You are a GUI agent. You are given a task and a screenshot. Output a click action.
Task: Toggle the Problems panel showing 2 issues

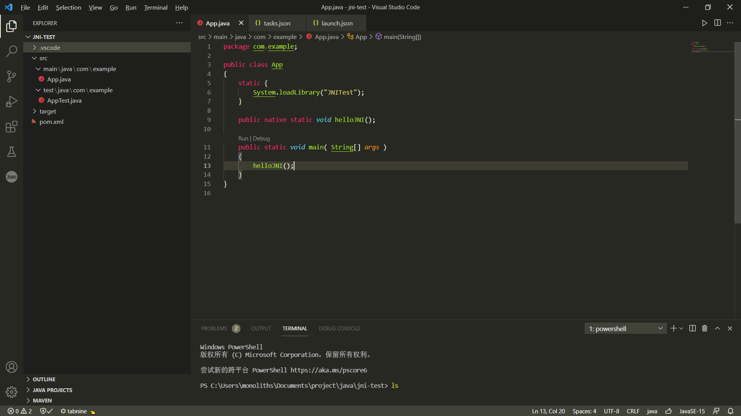214,328
